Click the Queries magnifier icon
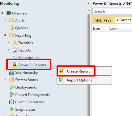The image size is (132, 116). 12,28
